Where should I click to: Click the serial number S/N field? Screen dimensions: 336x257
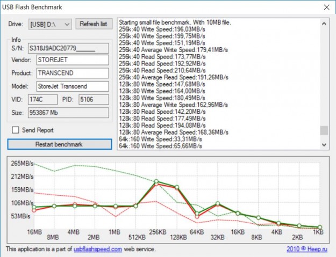(x=68, y=48)
